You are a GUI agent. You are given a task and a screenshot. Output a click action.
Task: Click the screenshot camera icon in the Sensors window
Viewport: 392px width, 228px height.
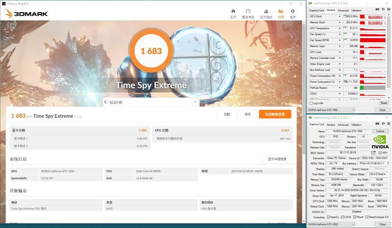(377, 9)
